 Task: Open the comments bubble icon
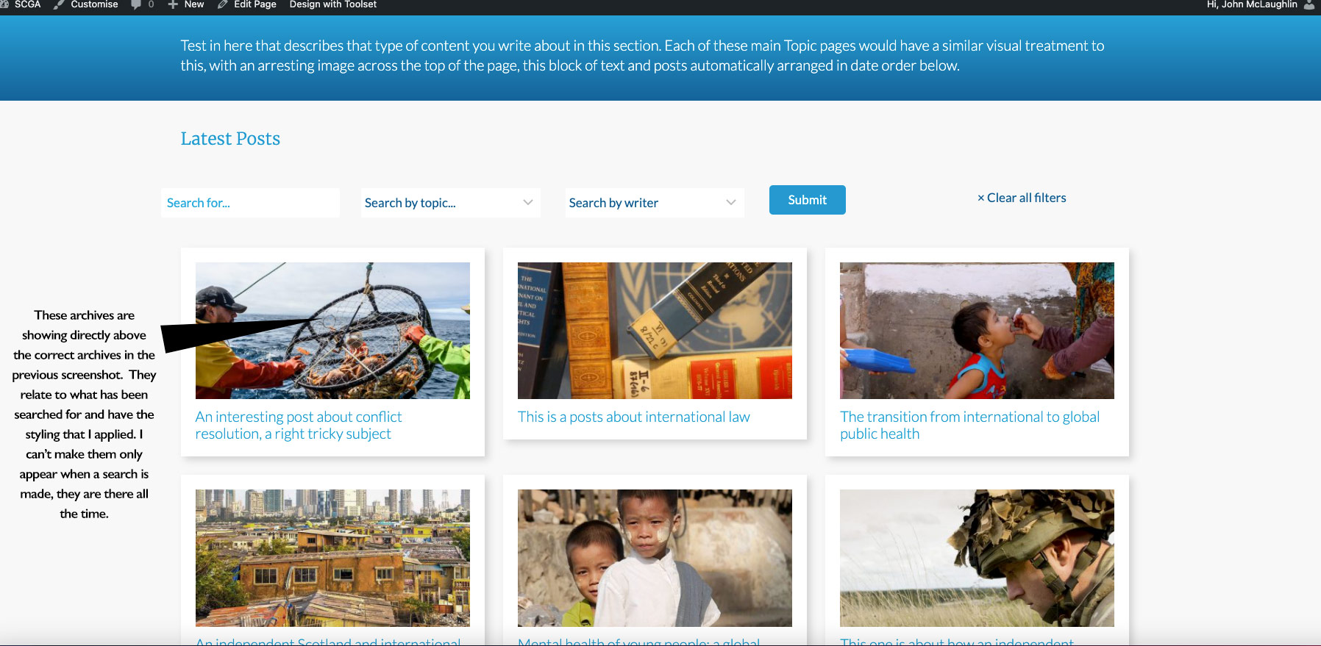click(x=136, y=4)
